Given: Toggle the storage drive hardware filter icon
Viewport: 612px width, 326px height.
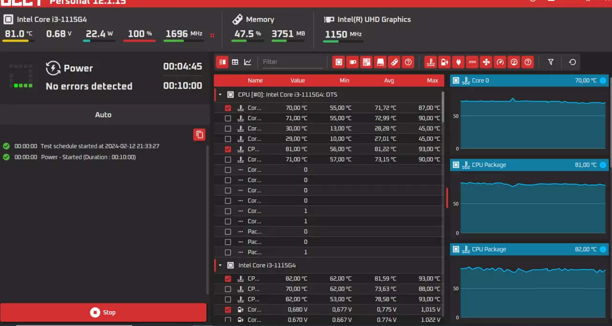Looking at the screenshot, I should [380, 62].
